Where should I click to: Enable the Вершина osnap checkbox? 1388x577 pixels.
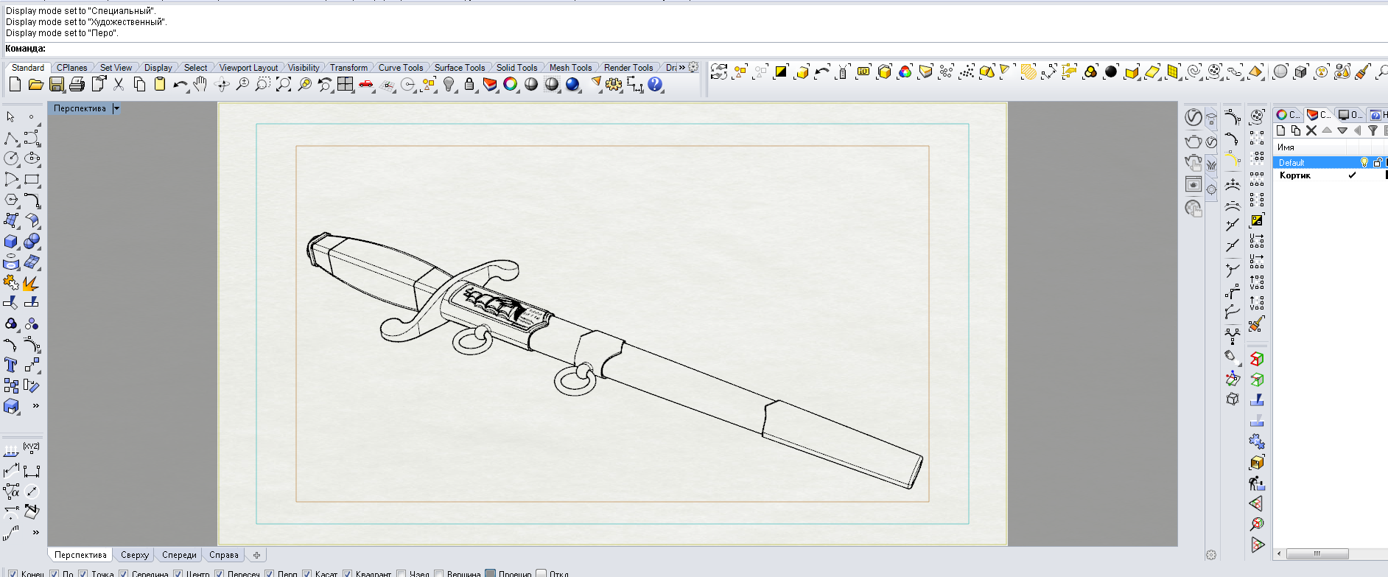tap(438, 573)
